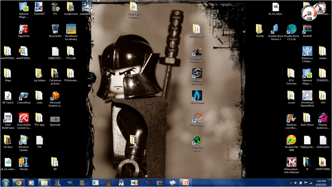
Task: Click the CPU meter gadget gauge
Action: 309,14
